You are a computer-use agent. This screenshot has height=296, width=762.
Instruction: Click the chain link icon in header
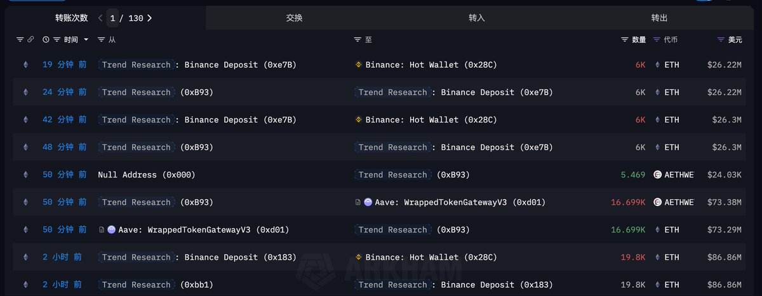pyautogui.click(x=30, y=39)
